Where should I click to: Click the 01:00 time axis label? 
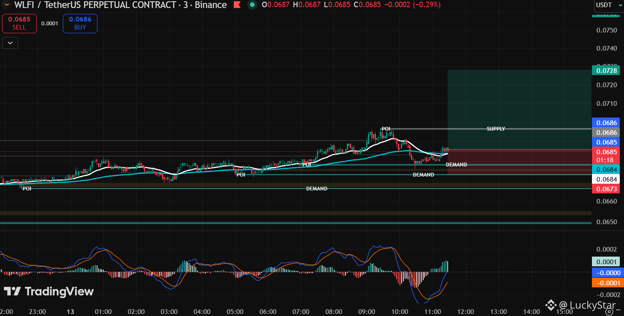(x=103, y=312)
